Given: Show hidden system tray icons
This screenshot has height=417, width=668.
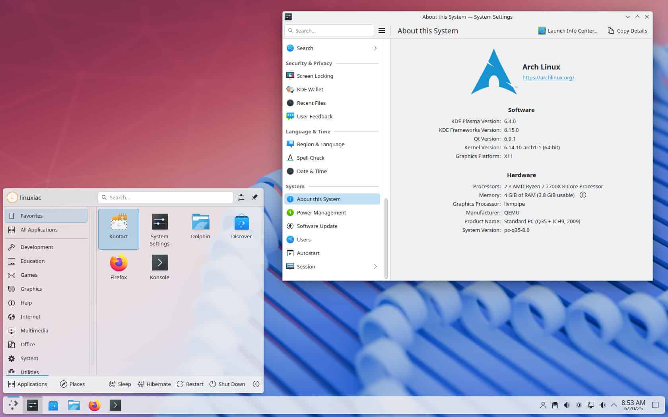Looking at the screenshot, I should click(614, 405).
